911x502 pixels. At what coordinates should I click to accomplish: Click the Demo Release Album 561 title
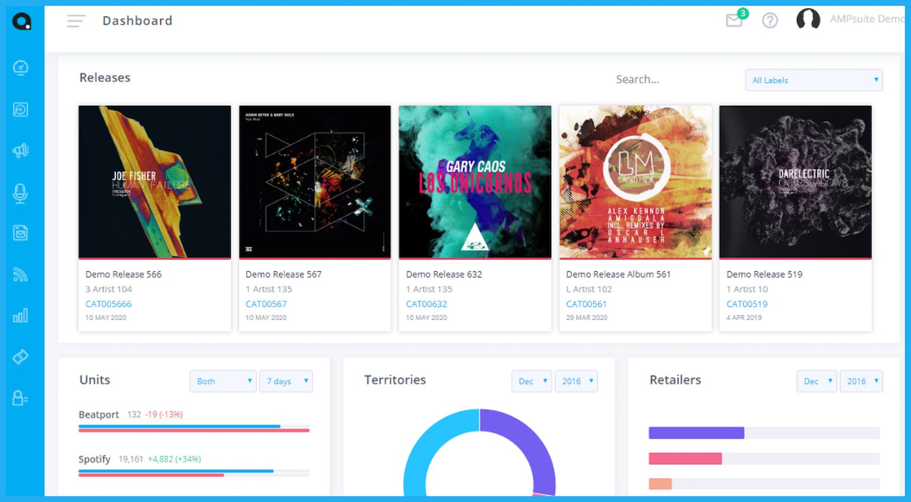click(x=618, y=275)
